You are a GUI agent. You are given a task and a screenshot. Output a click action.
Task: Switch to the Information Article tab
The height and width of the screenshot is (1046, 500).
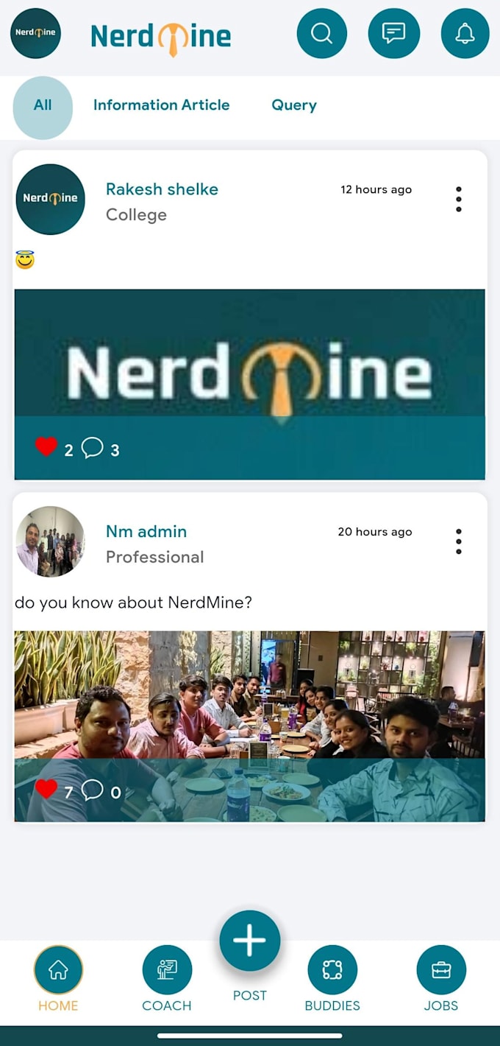pos(161,105)
